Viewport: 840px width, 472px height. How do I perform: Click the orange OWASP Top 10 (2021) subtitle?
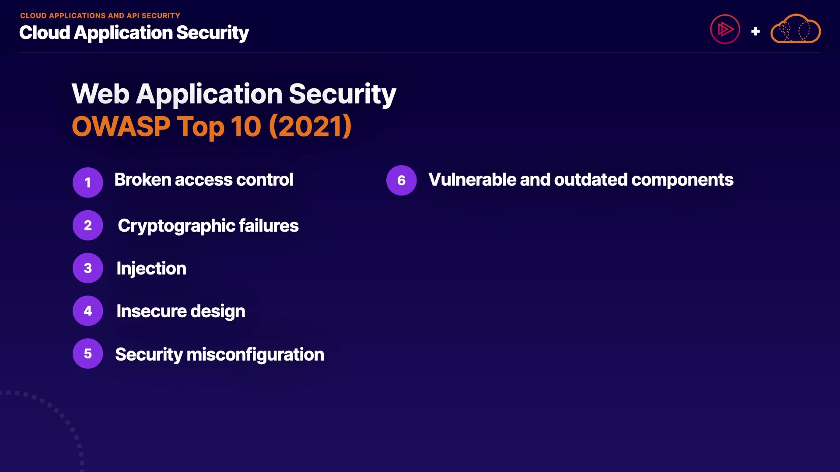212,127
